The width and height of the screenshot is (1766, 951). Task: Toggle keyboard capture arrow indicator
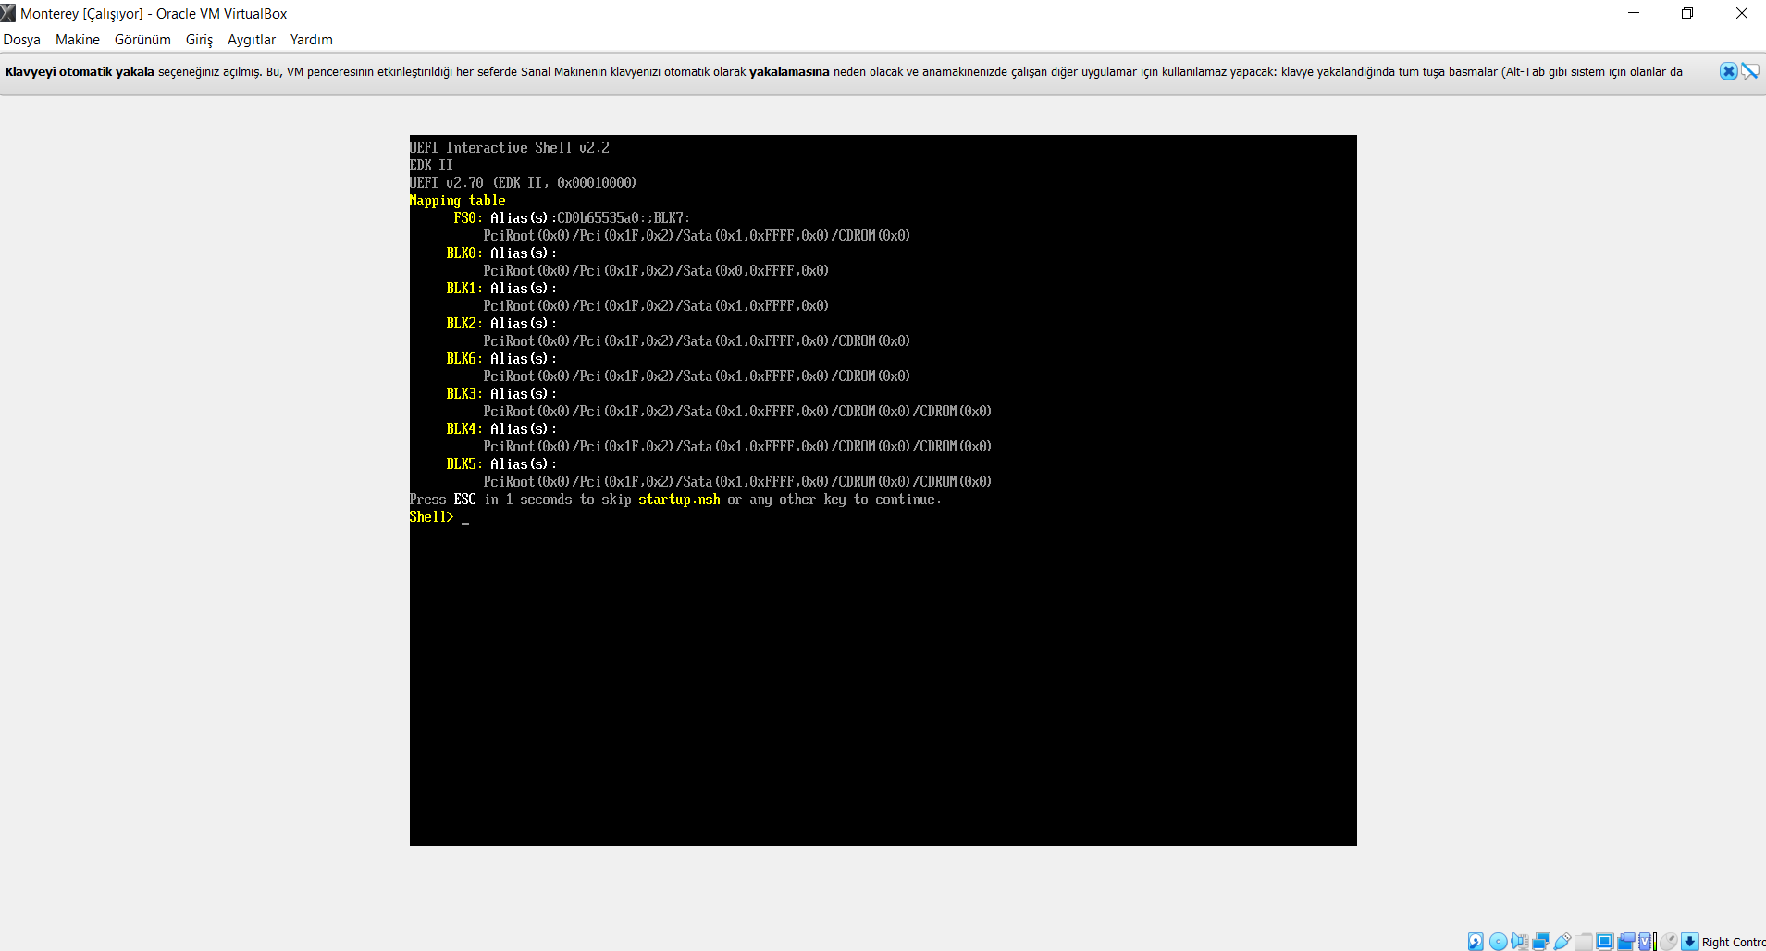click(x=1690, y=942)
